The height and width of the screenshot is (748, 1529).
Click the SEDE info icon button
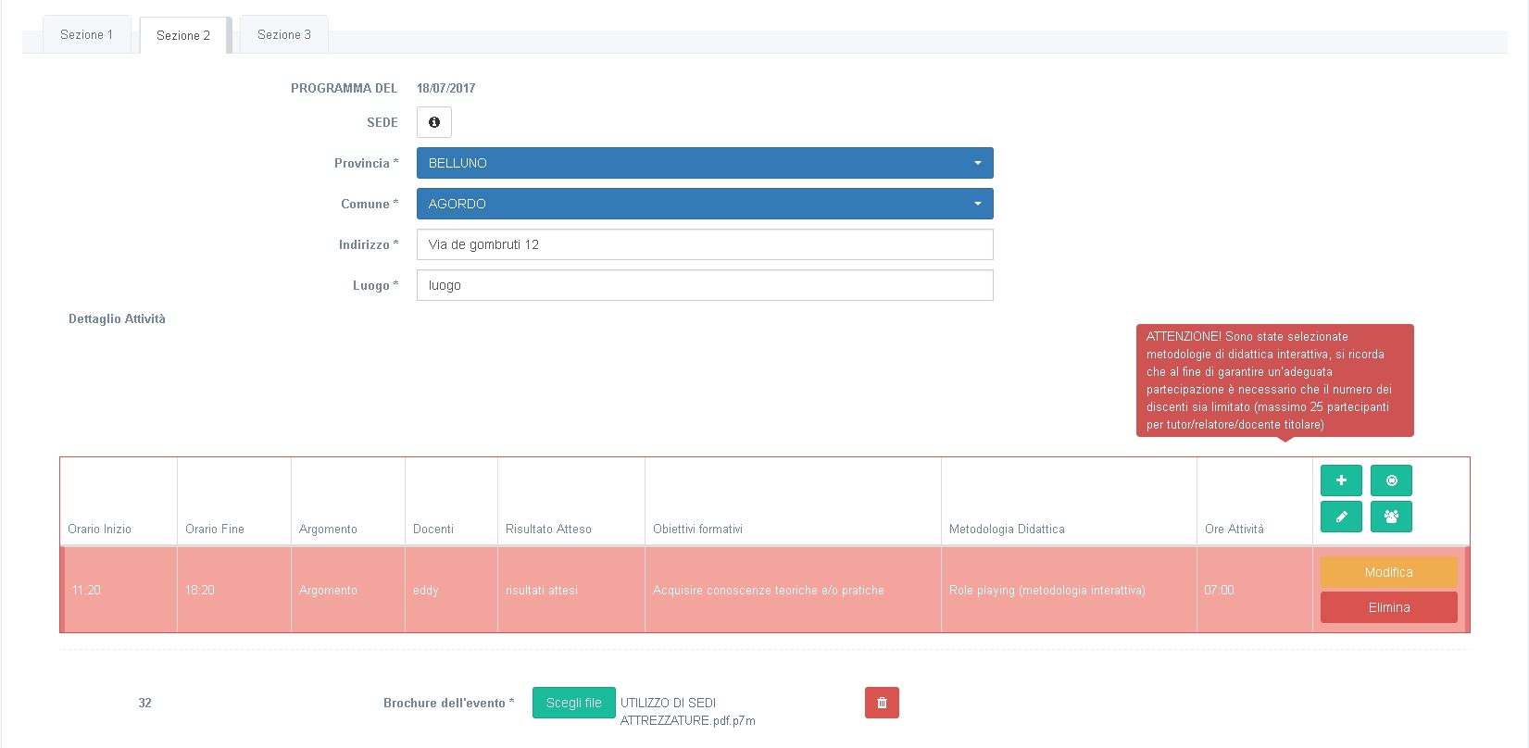(433, 122)
